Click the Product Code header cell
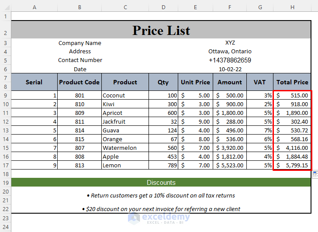 coord(79,82)
